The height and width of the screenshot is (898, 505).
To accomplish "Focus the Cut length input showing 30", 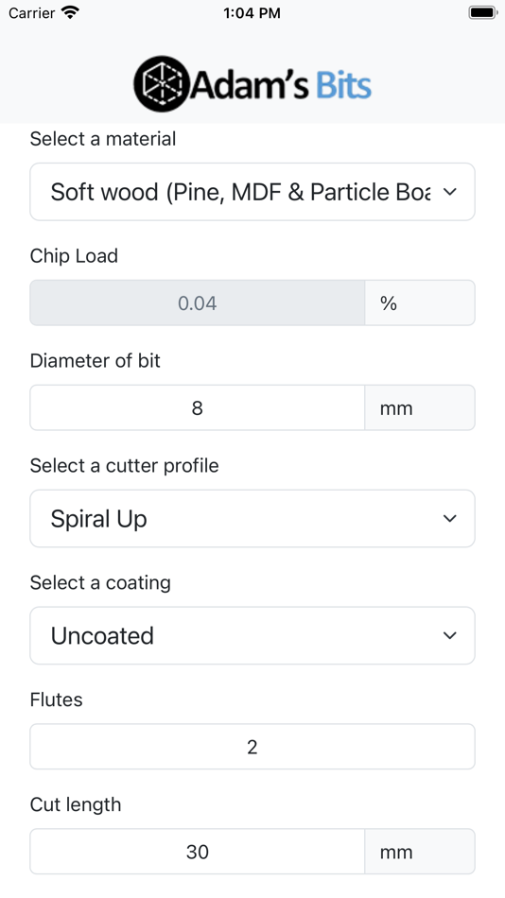I will pyautogui.click(x=198, y=852).
